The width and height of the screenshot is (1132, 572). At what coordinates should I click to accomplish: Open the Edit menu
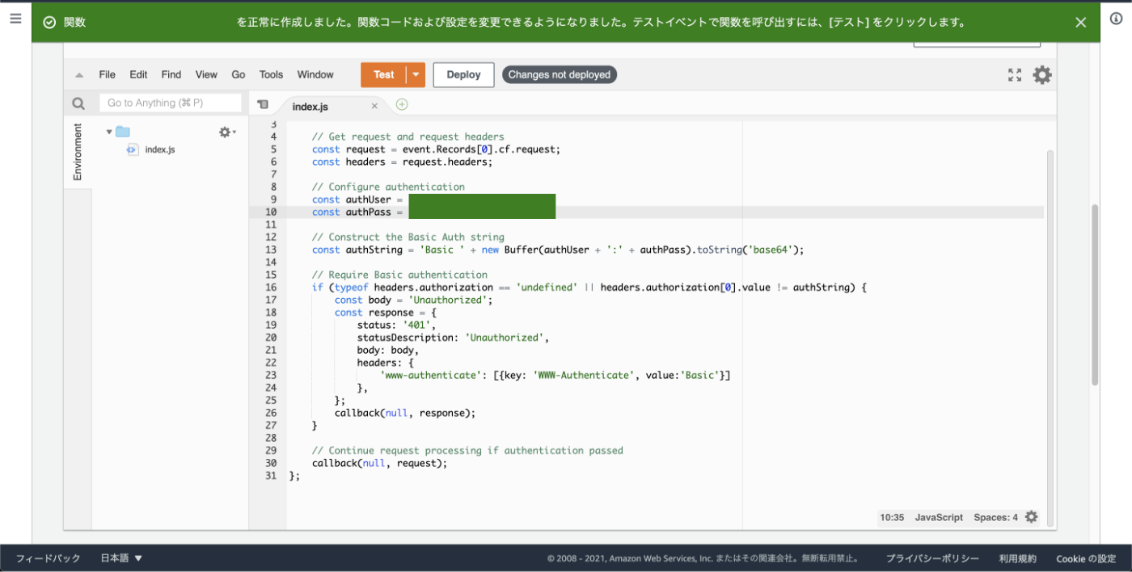(x=138, y=74)
